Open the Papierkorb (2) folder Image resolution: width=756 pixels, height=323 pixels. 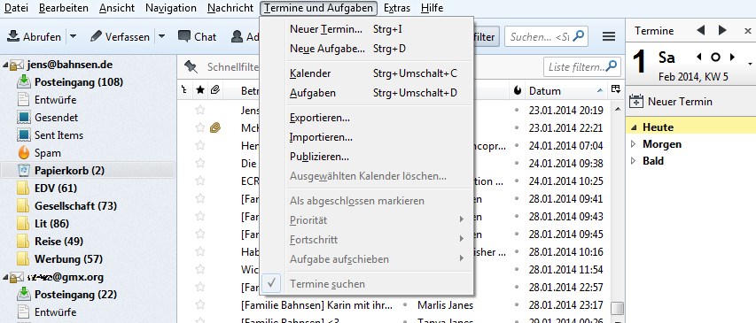[69, 171]
